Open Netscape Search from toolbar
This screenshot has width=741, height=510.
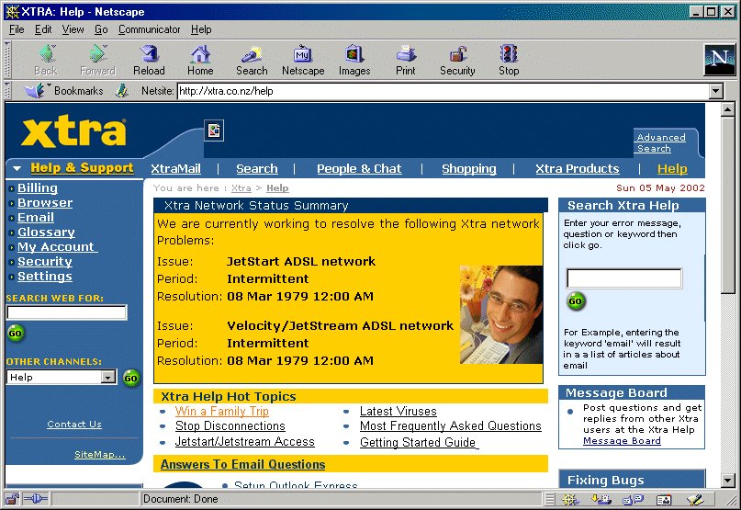[252, 60]
